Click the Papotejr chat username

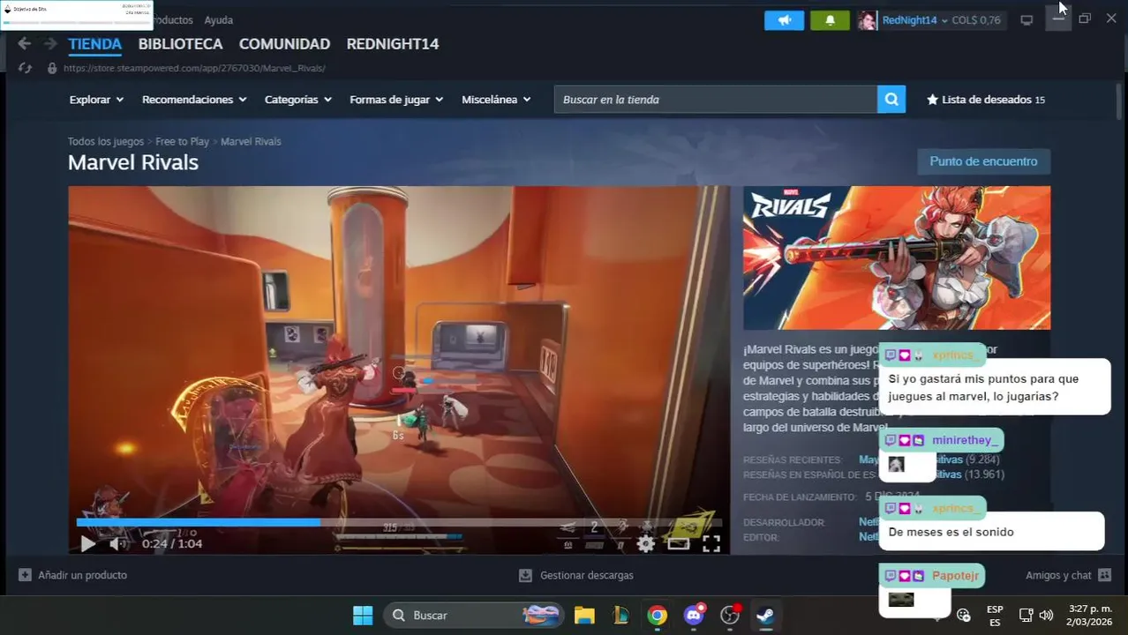point(955,576)
